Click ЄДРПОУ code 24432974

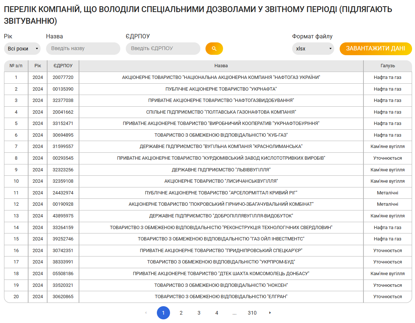(x=63, y=193)
